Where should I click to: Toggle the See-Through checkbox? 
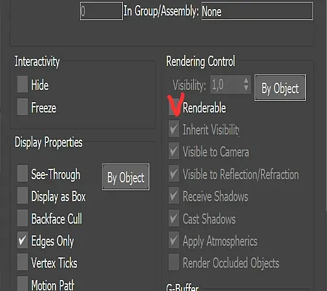pyautogui.click(x=23, y=173)
